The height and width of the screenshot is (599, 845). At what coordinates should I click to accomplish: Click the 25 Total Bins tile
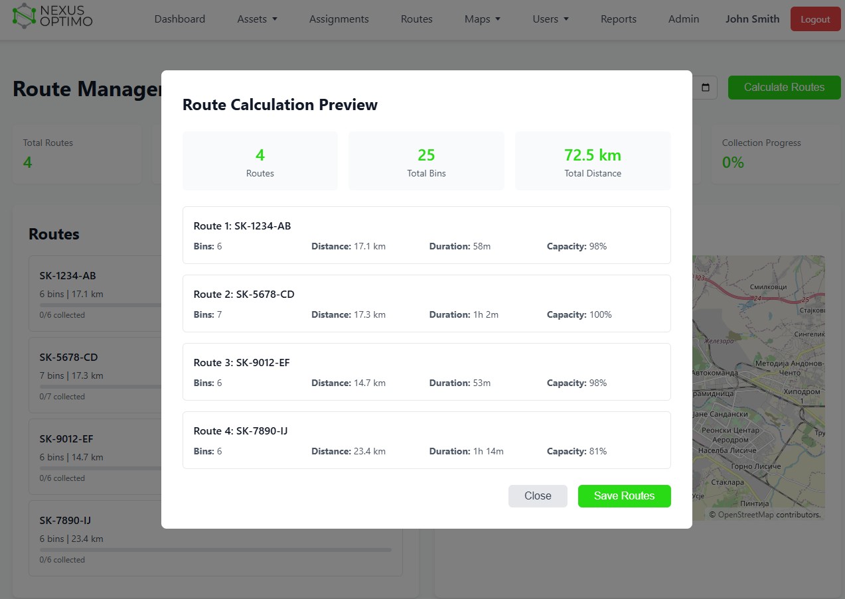[x=426, y=161]
